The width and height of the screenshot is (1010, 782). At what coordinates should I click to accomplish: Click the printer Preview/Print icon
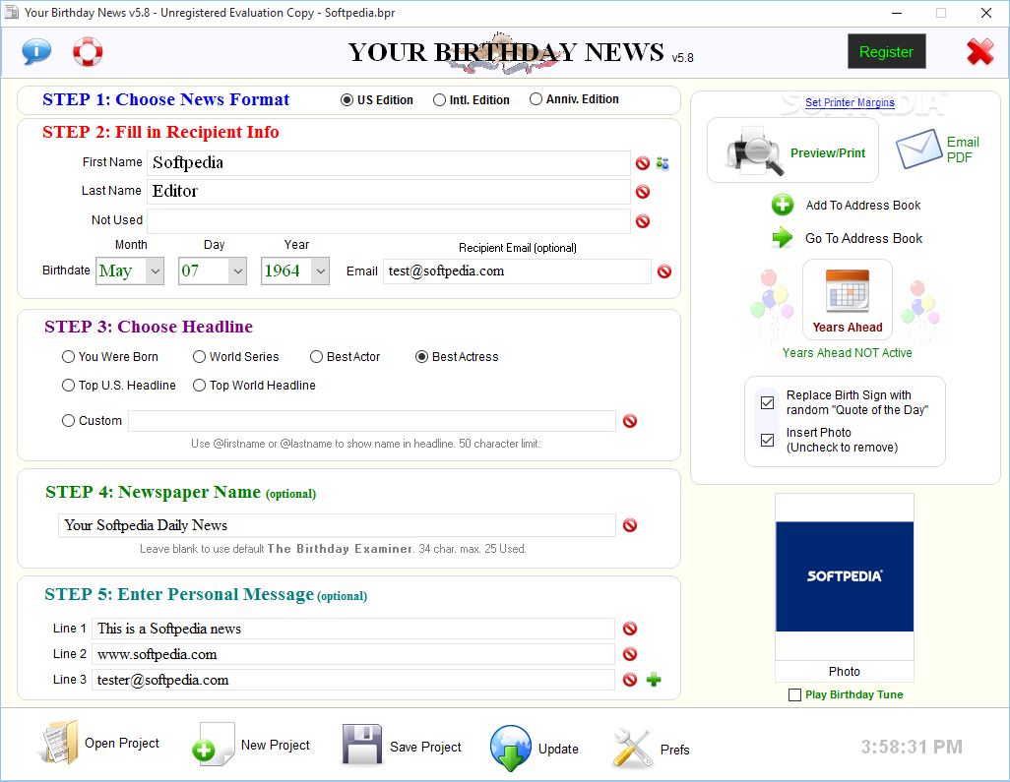click(x=755, y=150)
